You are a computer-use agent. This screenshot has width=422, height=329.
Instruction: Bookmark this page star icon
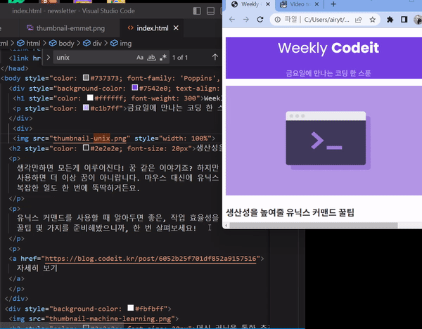pyautogui.click(x=373, y=20)
